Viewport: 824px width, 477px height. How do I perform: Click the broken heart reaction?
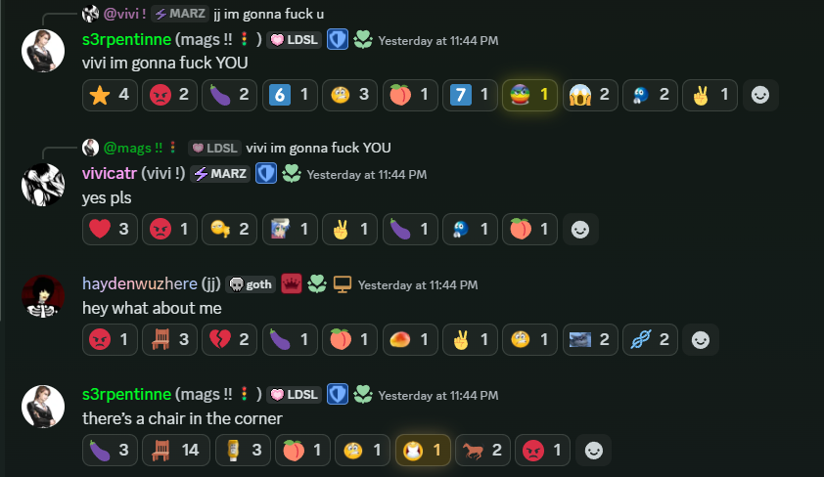tap(230, 340)
